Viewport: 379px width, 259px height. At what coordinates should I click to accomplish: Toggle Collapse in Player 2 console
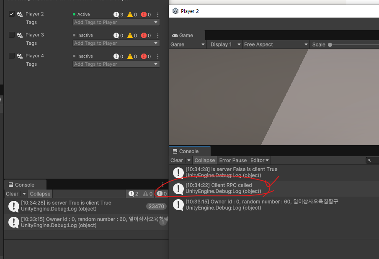[205, 160]
